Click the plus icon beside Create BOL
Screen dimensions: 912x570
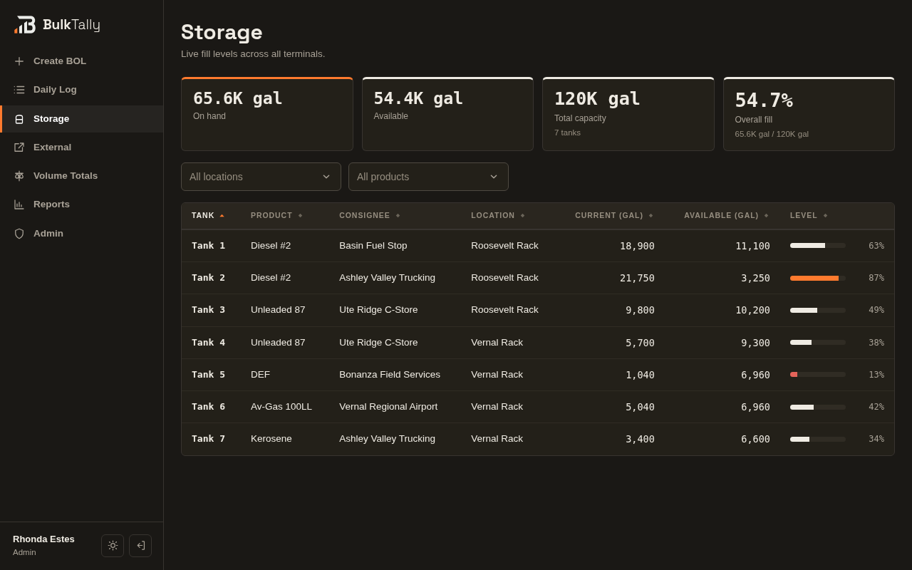pos(19,61)
